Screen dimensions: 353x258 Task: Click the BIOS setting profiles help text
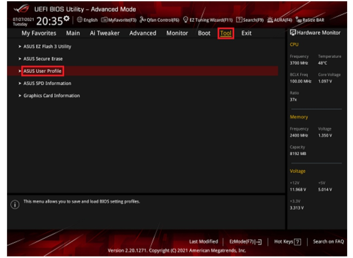pyautogui.click(x=81, y=201)
